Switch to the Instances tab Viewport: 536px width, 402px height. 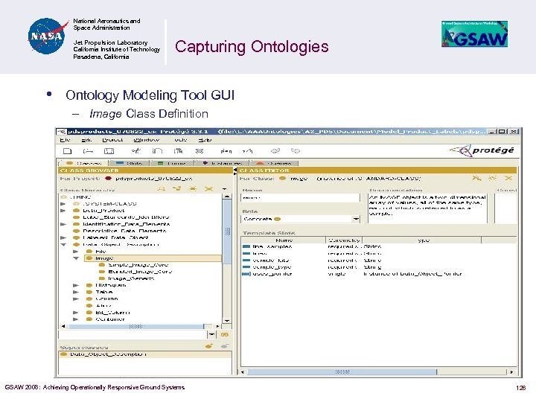(x=222, y=163)
